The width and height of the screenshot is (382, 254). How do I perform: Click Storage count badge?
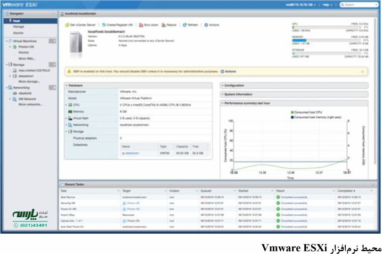[52, 65]
